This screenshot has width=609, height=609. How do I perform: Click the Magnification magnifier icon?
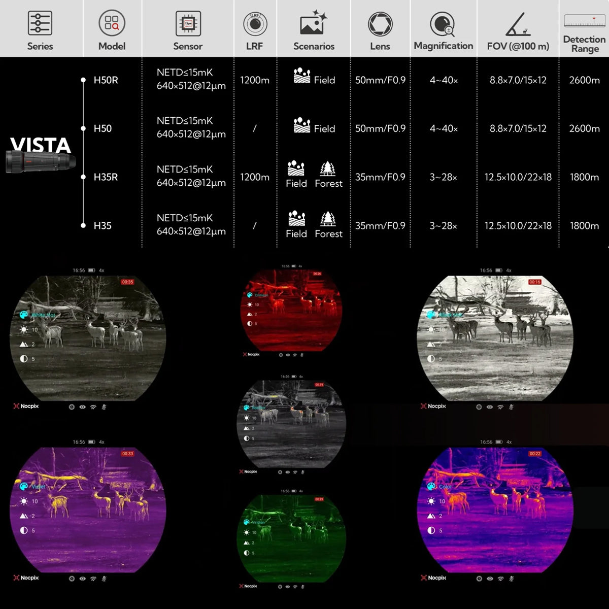(x=442, y=24)
